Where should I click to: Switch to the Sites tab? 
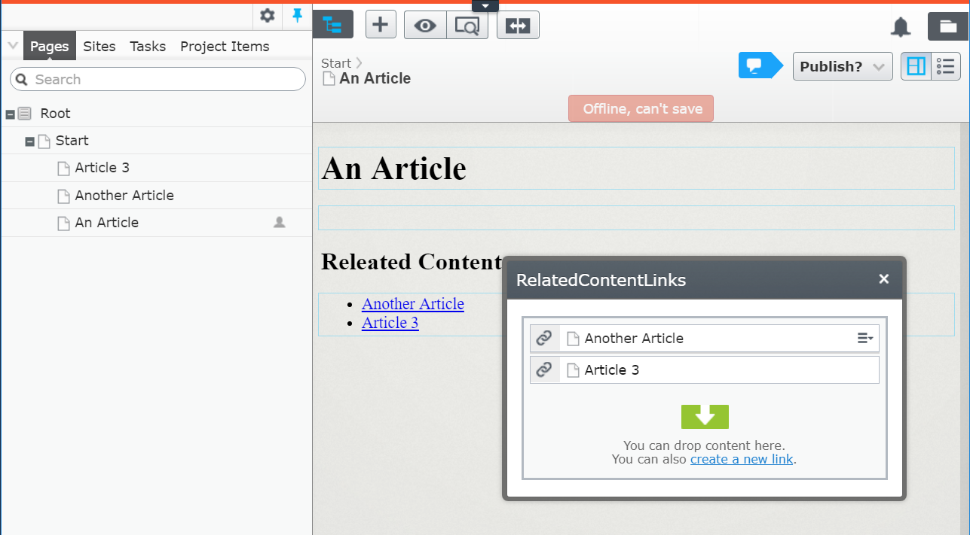coord(99,47)
